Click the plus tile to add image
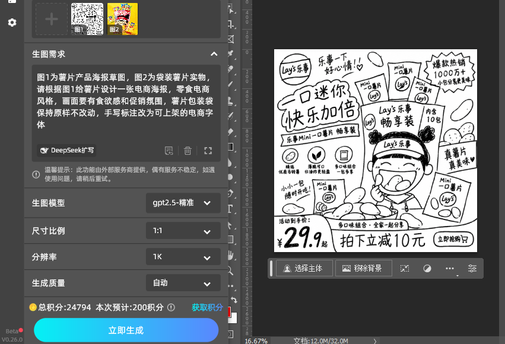The image size is (505, 344). pos(52,19)
